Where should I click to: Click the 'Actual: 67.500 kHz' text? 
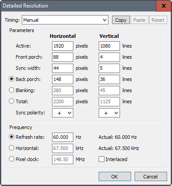coord(119,148)
